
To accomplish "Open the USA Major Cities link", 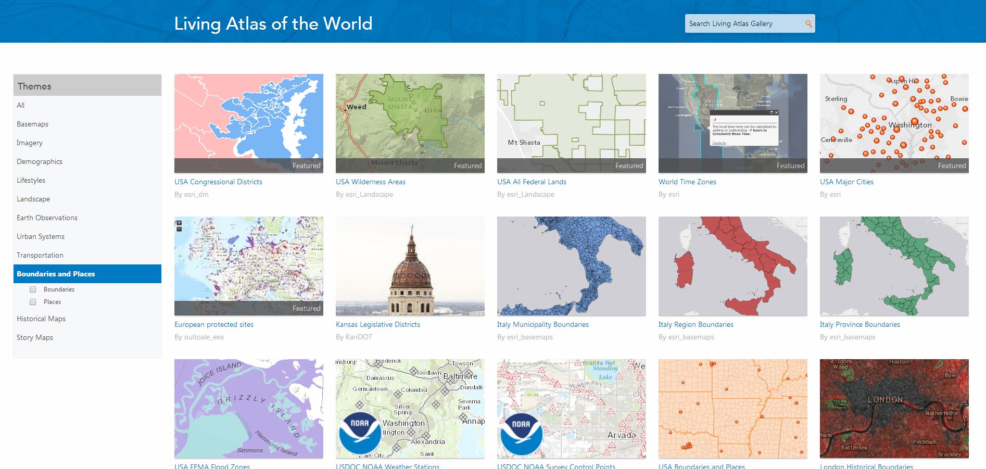I will click(x=846, y=182).
